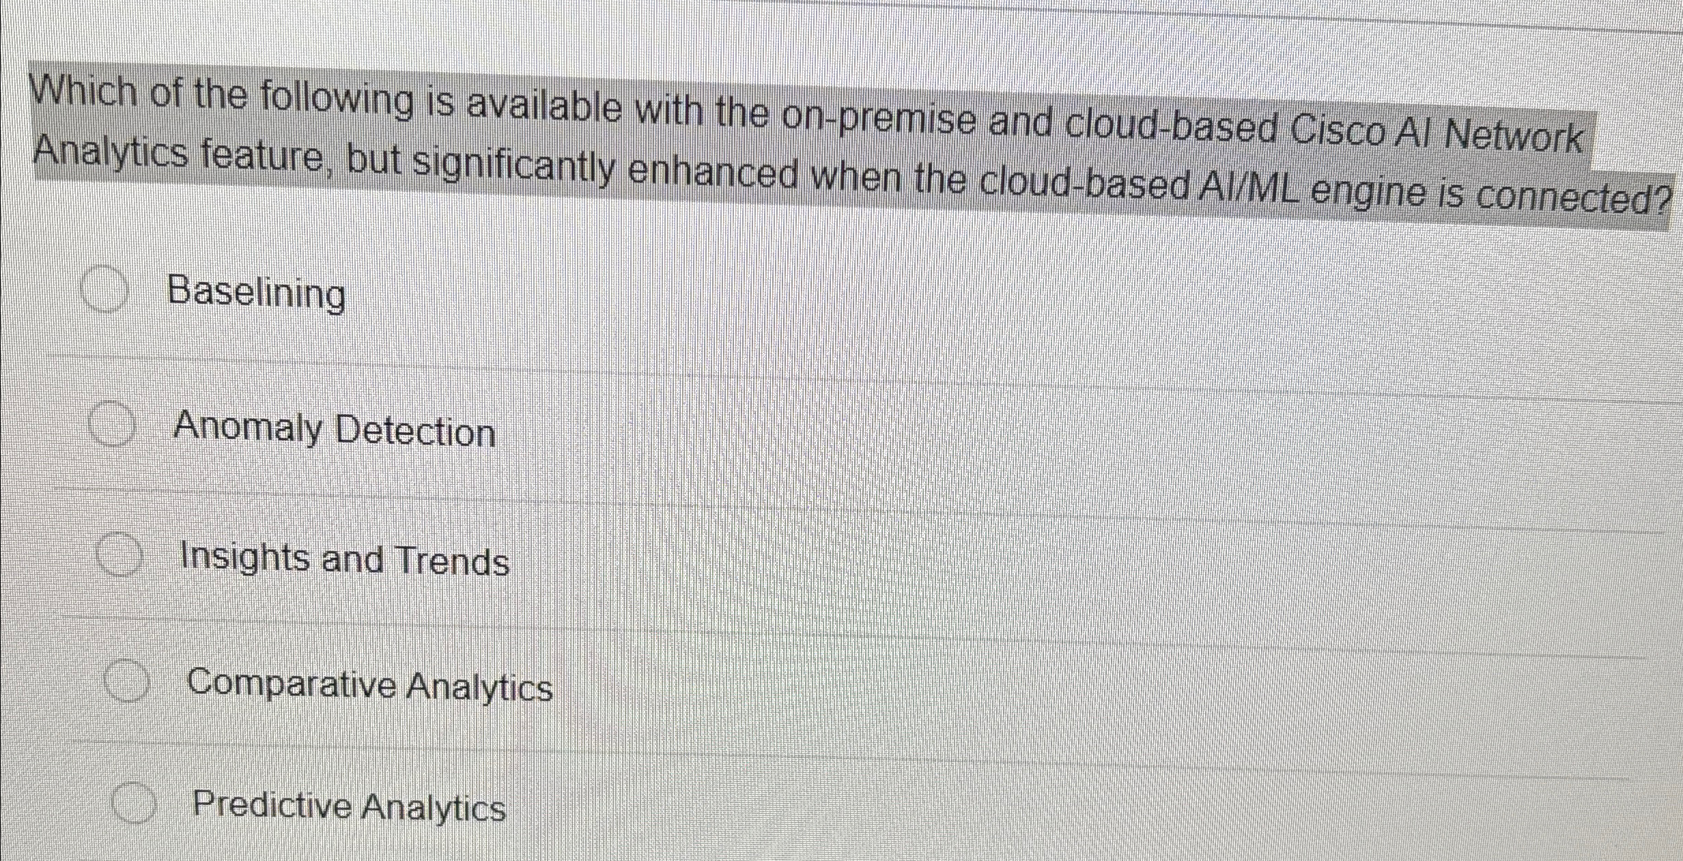Click the Predictive Analytics label text

pos(349,810)
